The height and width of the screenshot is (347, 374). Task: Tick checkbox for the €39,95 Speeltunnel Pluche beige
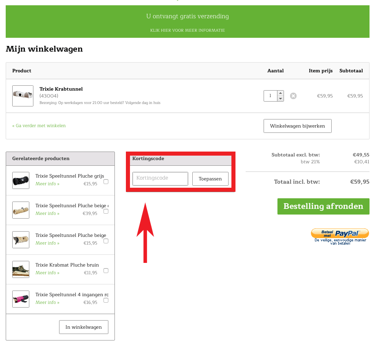(x=106, y=211)
